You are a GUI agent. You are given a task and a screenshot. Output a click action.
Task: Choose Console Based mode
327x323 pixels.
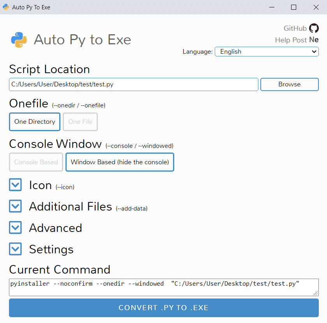point(36,162)
